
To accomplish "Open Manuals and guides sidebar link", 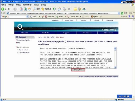I will (x=24, y=40).
